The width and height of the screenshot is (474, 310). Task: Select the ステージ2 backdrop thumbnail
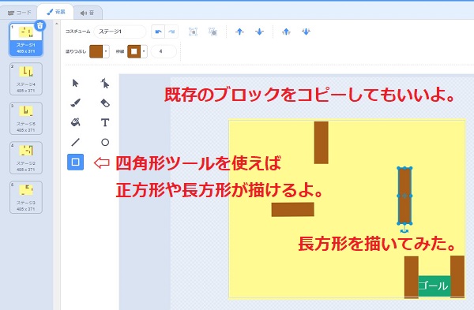[x=26, y=158]
